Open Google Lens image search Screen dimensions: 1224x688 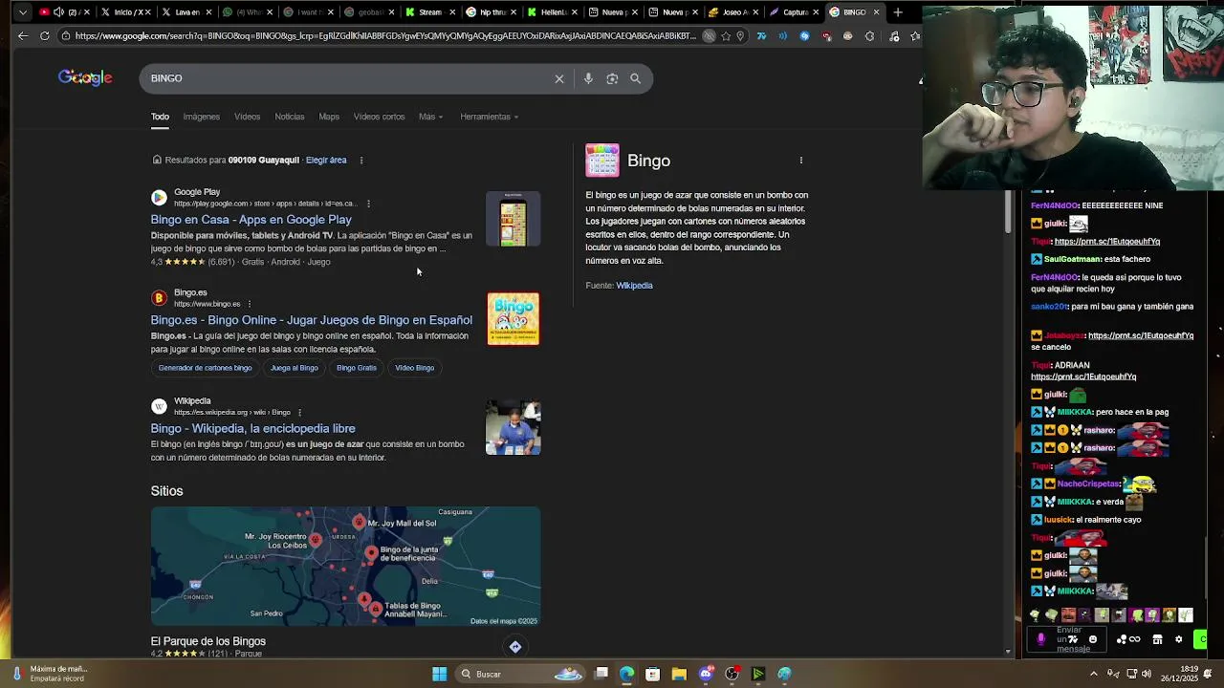612,78
